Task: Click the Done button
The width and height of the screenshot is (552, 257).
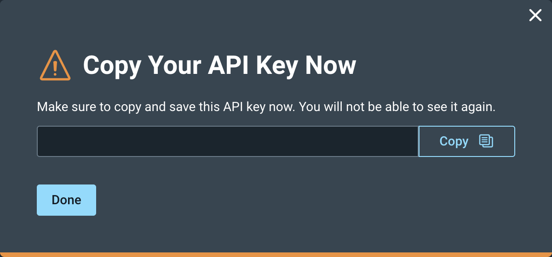Action: click(66, 200)
